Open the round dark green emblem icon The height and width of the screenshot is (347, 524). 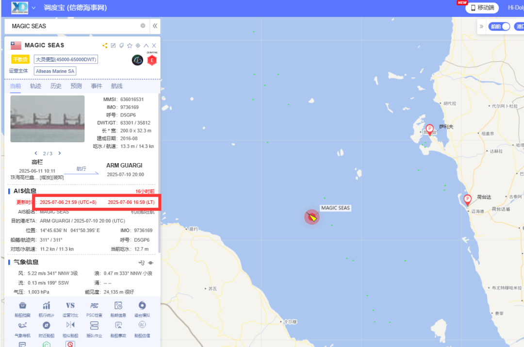[x=137, y=60]
